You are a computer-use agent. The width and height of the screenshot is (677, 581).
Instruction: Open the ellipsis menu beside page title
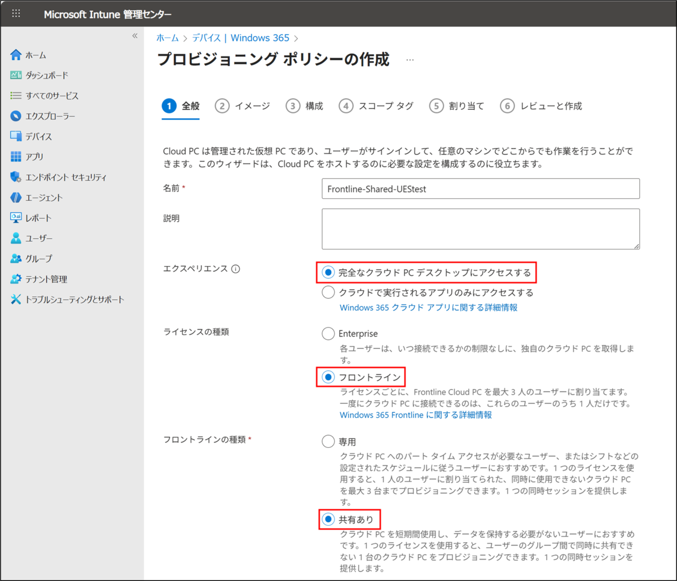point(410,59)
